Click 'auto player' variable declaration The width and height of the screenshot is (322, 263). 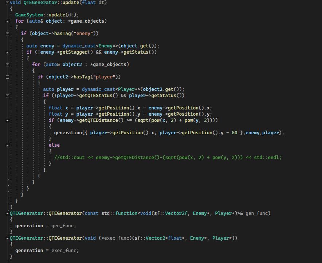(x=58, y=89)
